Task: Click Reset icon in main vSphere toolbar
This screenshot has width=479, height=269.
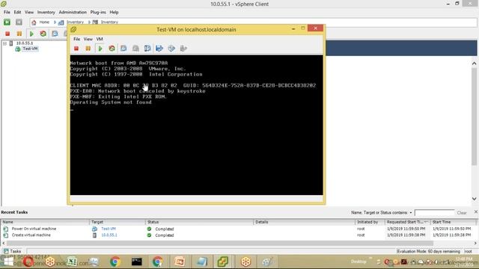Action: [x=43, y=34]
